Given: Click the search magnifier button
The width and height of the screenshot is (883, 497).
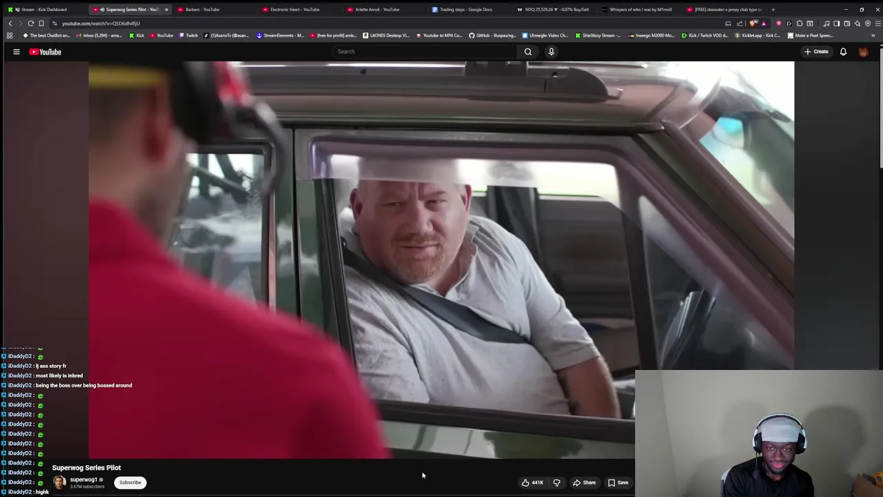Looking at the screenshot, I should 528,52.
